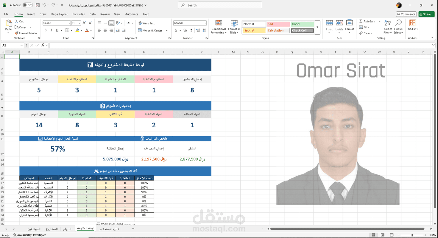Apply the Fill Color bucket
438x238 pixels.
tap(77, 30)
